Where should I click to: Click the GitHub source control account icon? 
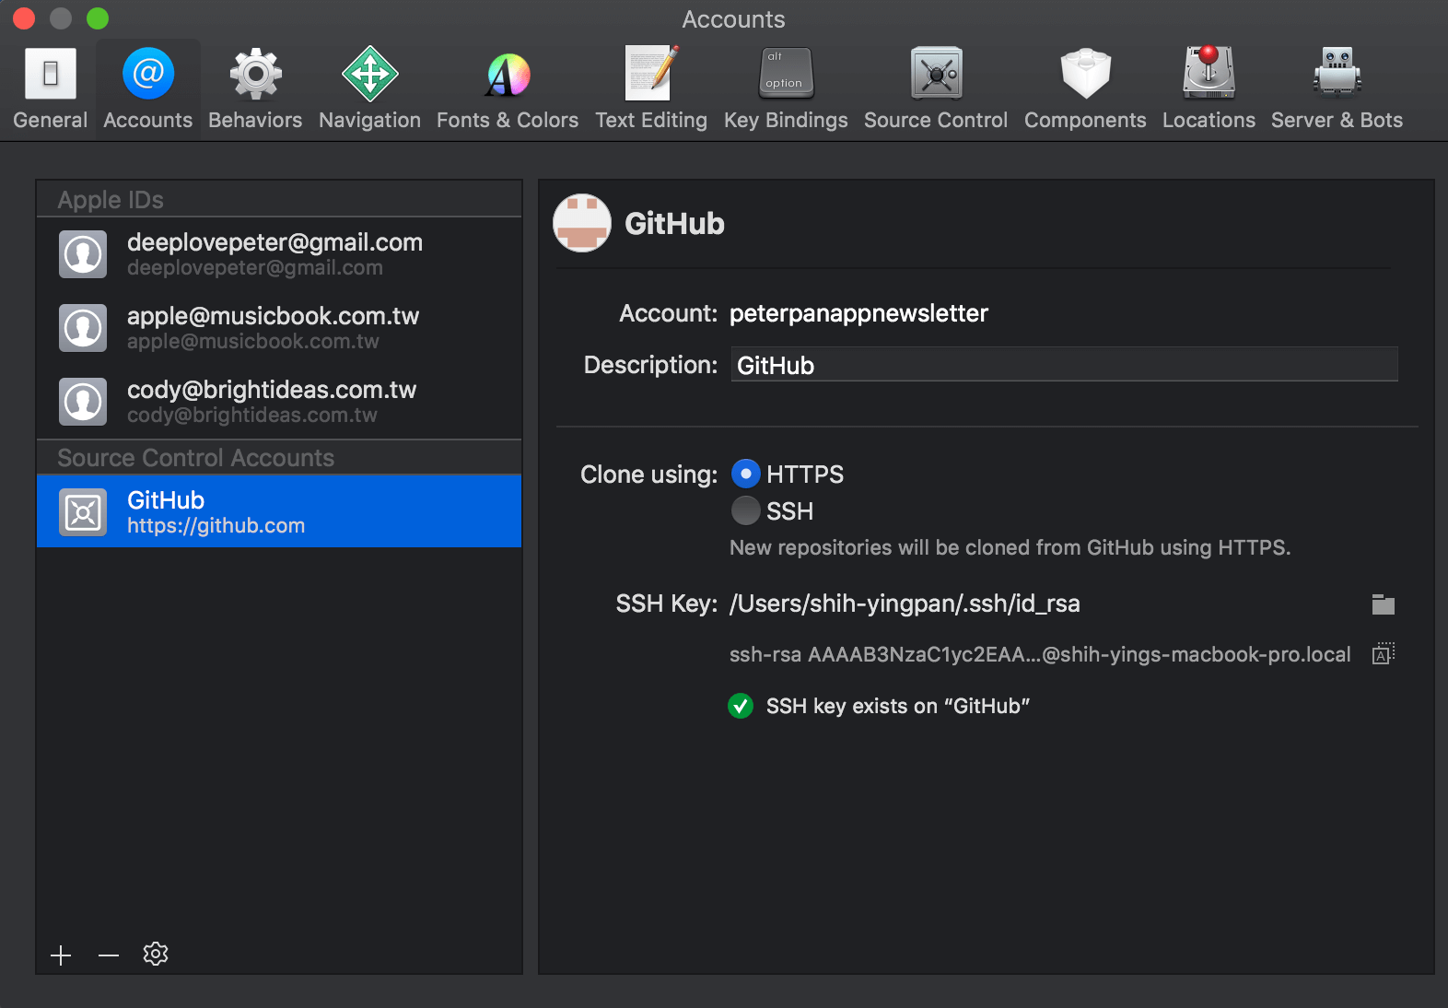[x=83, y=511]
